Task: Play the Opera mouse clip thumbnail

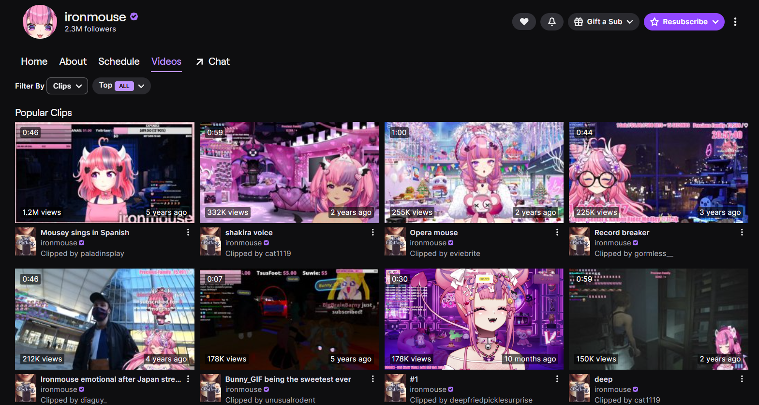Action: click(474, 173)
